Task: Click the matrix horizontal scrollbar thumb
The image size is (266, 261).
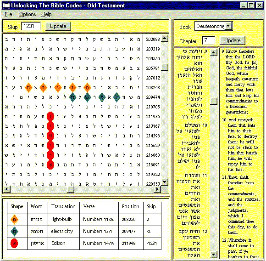Action: tap(71, 189)
